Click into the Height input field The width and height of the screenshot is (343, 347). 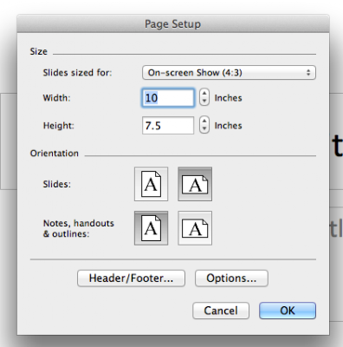(x=168, y=126)
